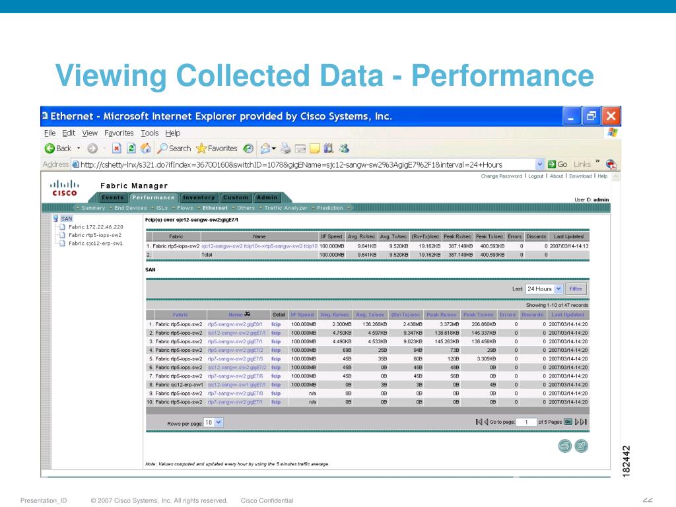The height and width of the screenshot is (507, 676).
Task: Click the round Print icon below the table
Action: point(565,446)
